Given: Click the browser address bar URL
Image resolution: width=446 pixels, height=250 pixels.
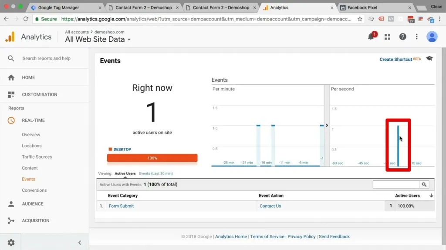Looking at the screenshot, I should pyautogui.click(x=206, y=19).
